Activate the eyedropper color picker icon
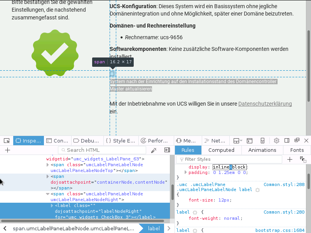 click(x=154, y=150)
